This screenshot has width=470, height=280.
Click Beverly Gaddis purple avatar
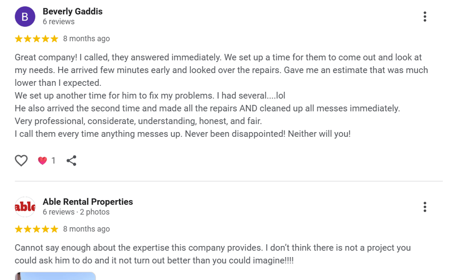[25, 17]
